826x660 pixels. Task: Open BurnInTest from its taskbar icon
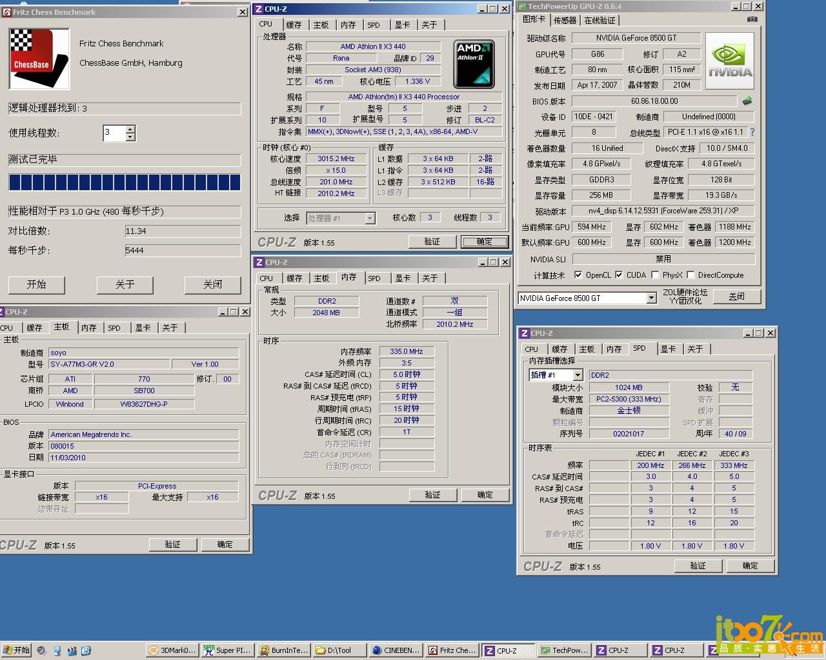[x=283, y=650]
